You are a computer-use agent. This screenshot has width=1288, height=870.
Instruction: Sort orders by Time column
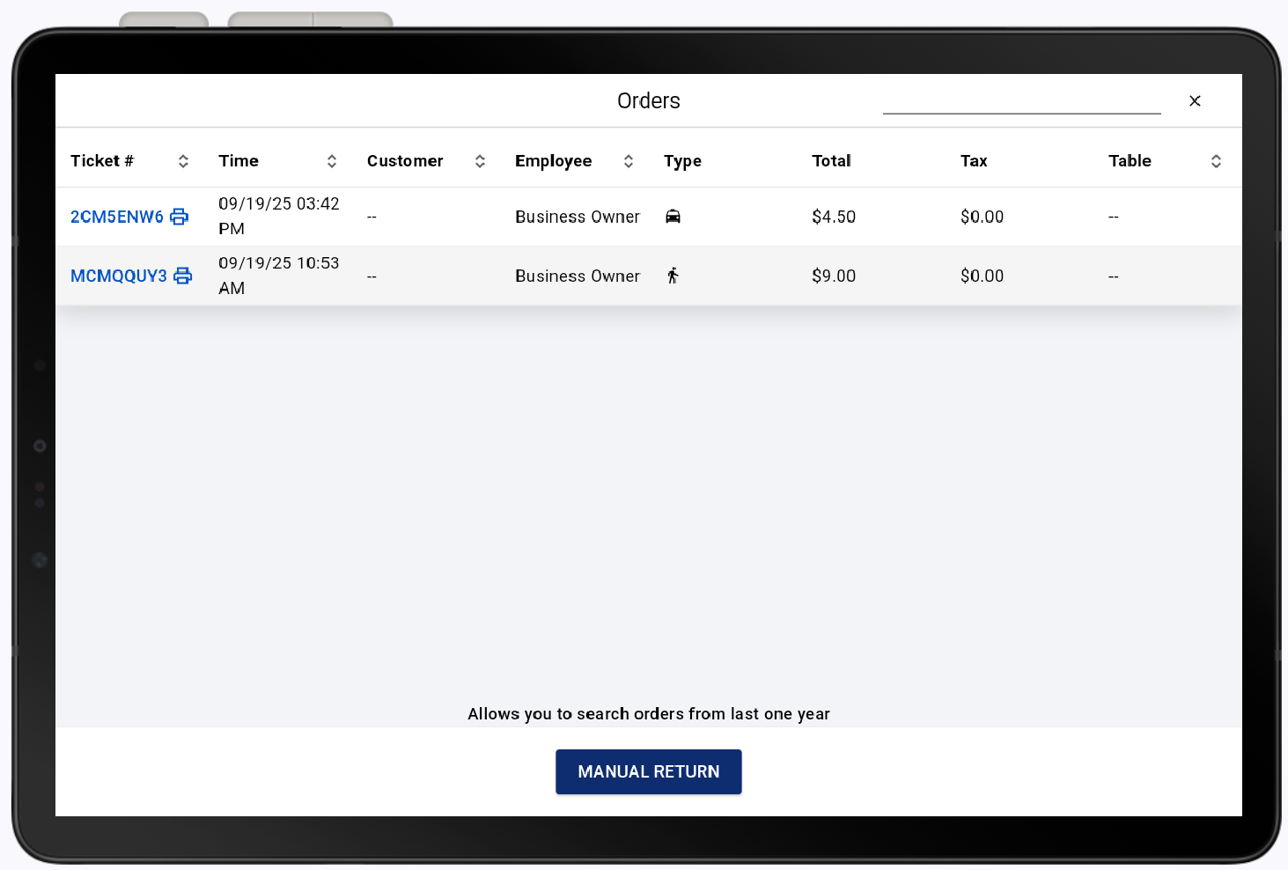[x=332, y=161]
